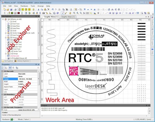The image size is (155, 122).
Task: Save the job with the floppy icon
Action: [11, 10]
